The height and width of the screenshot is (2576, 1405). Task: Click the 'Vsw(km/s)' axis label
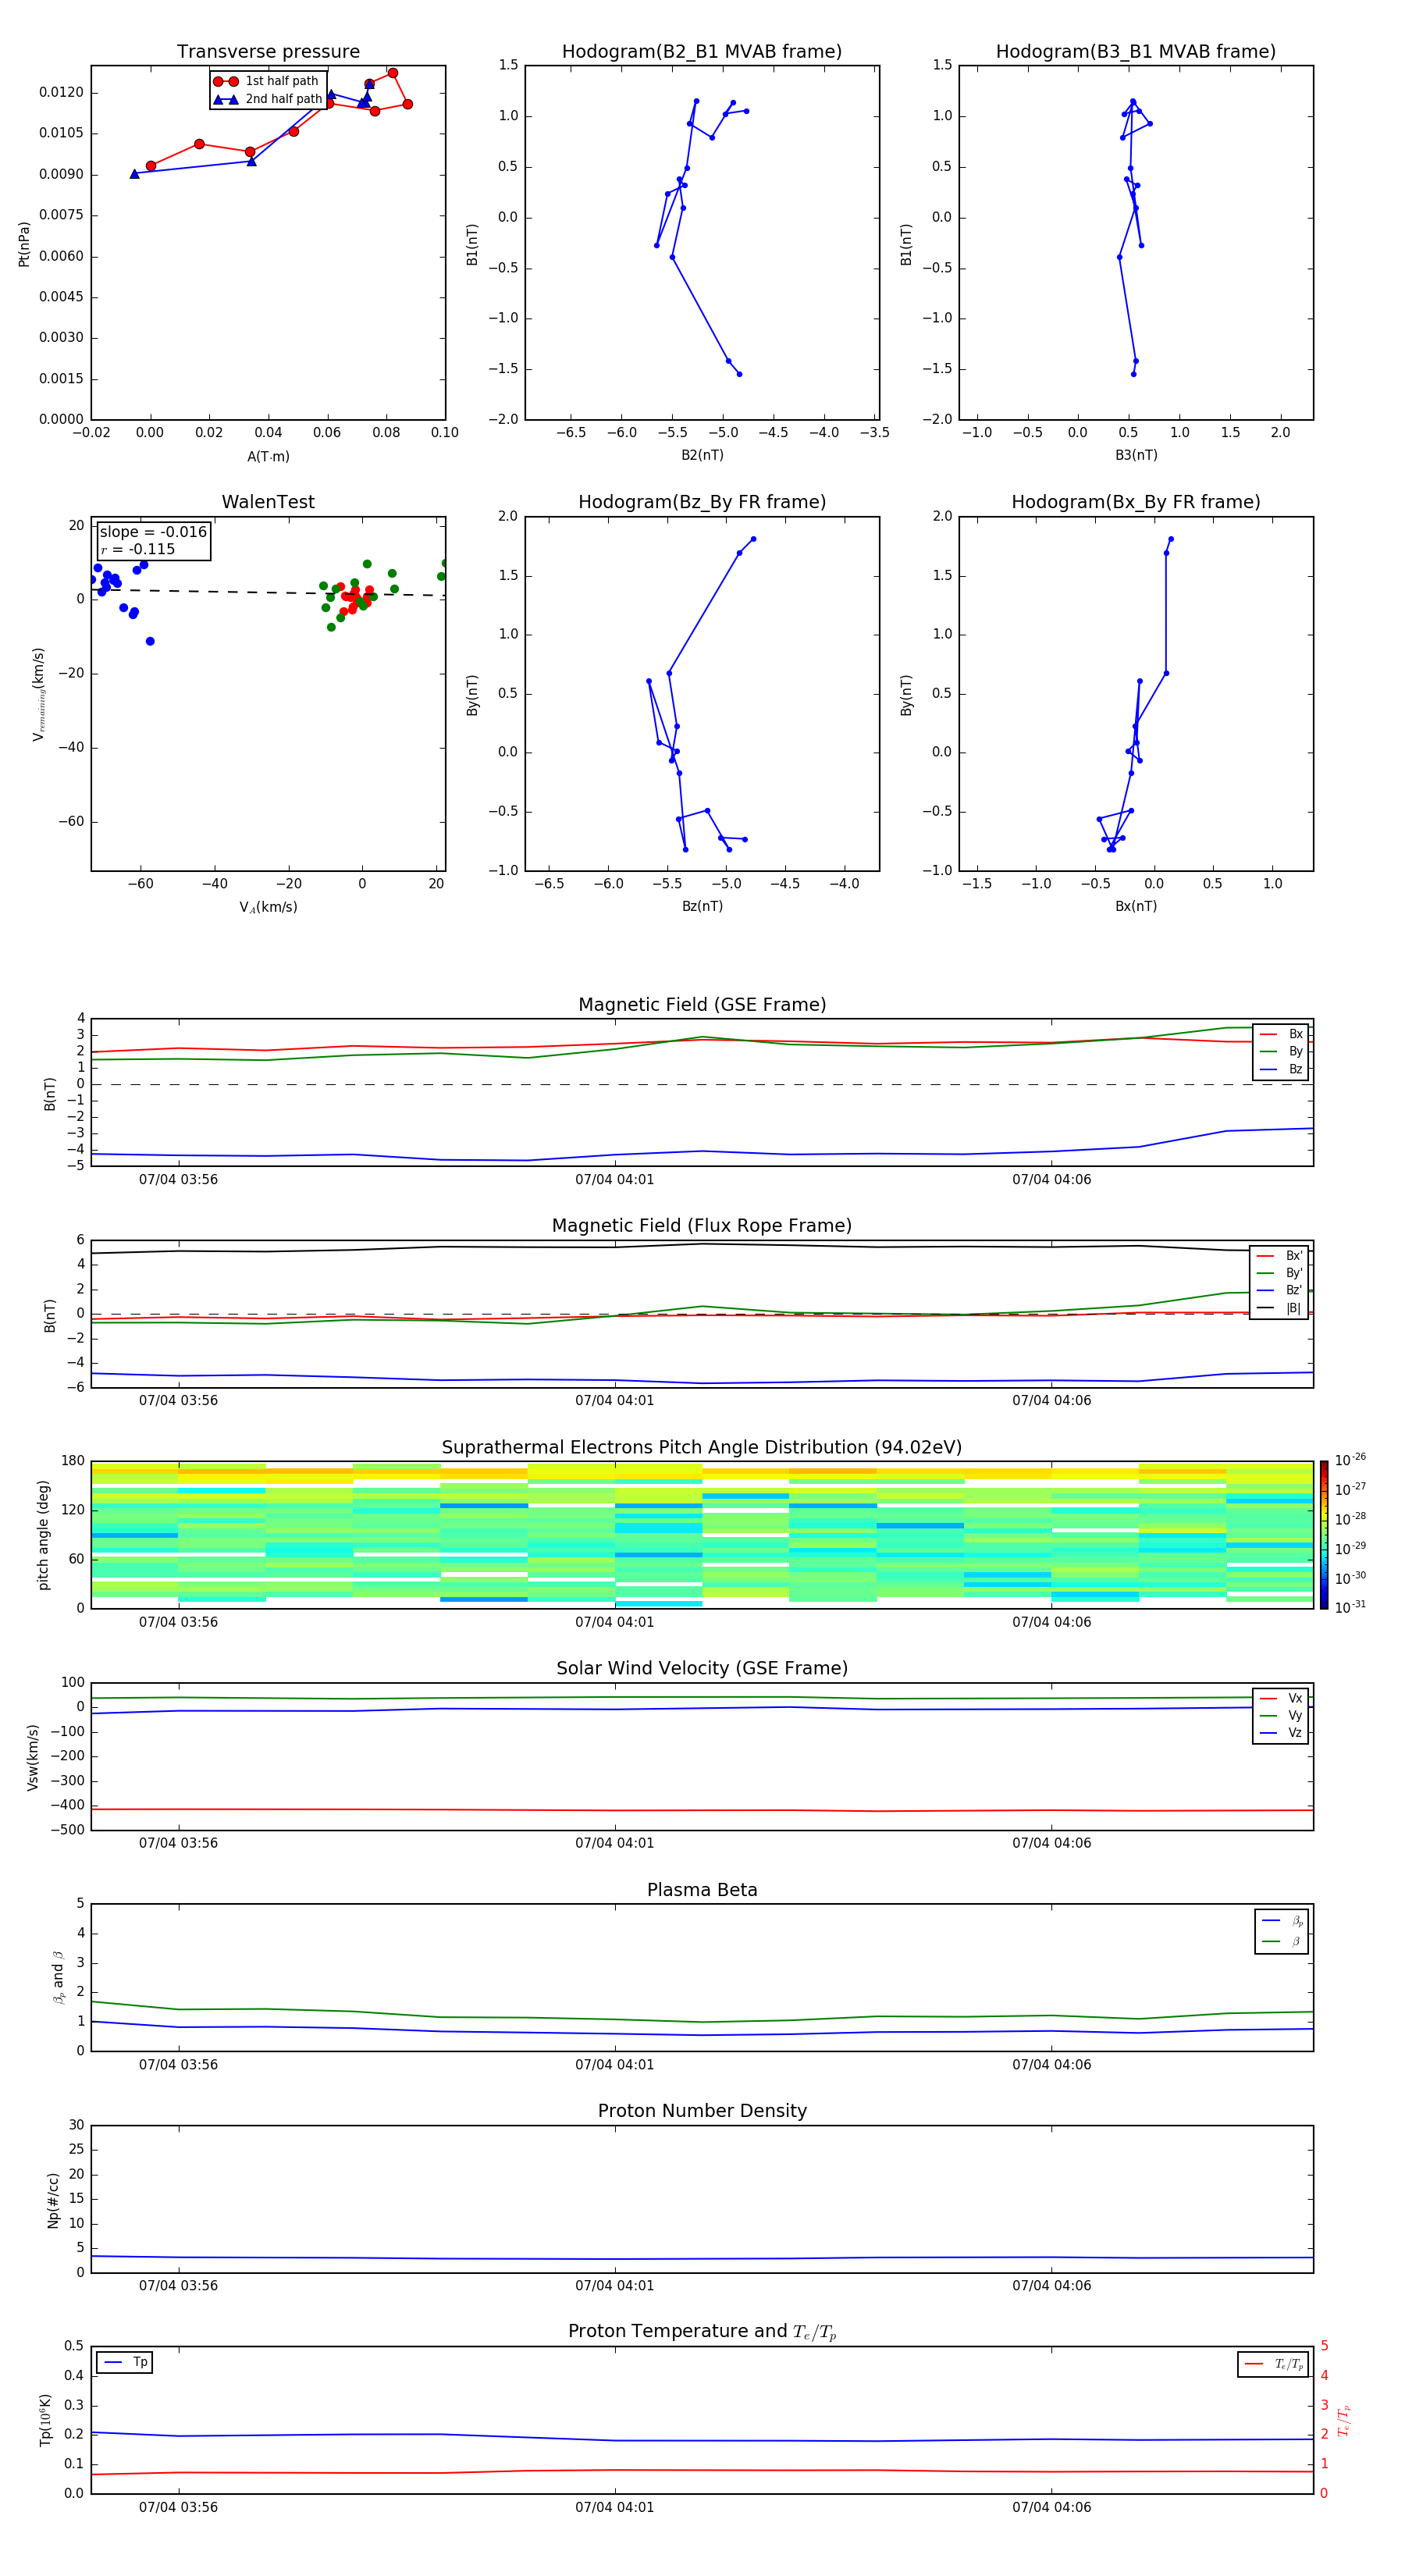tap(33, 1757)
